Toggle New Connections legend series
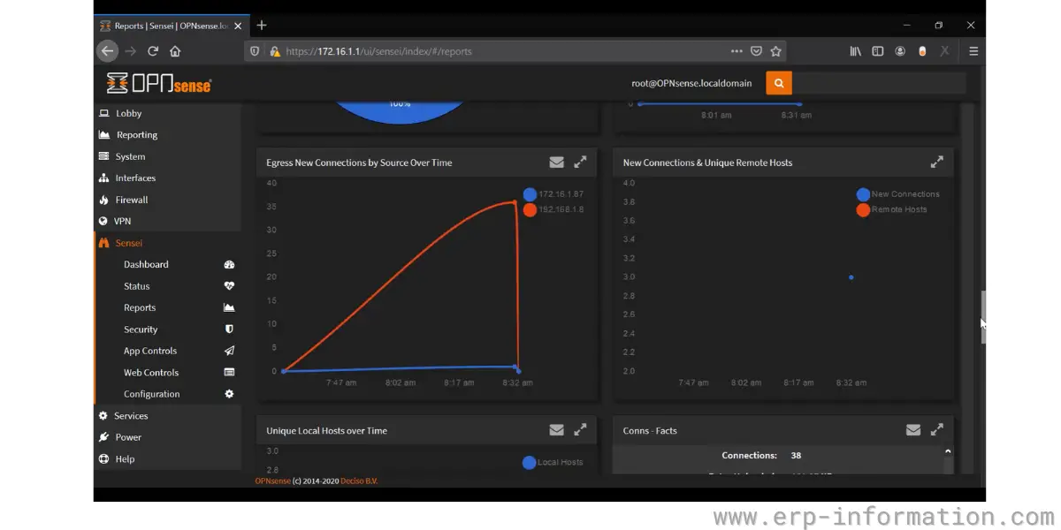 tap(898, 194)
